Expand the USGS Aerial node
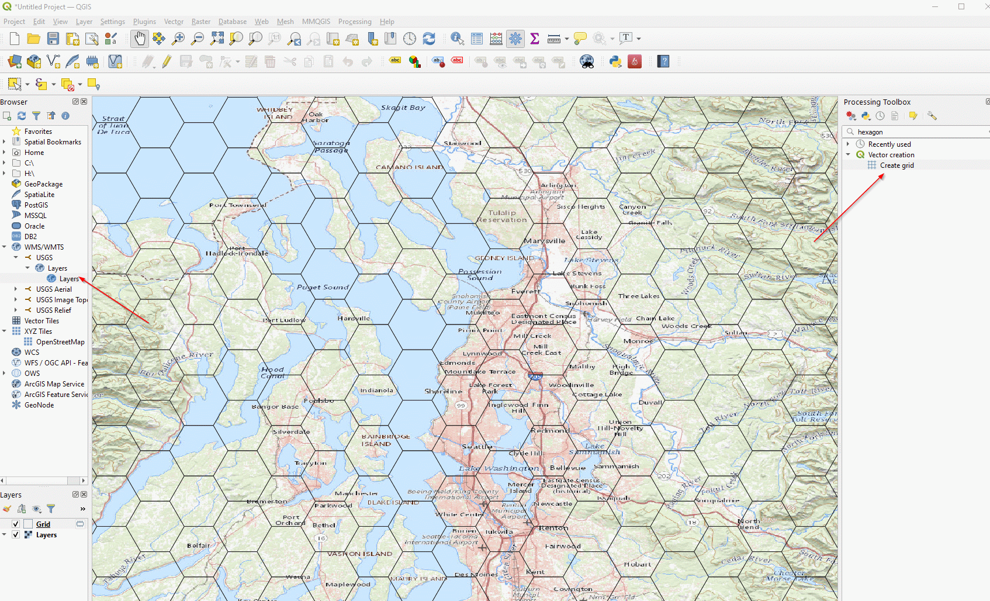Image resolution: width=990 pixels, height=601 pixels. [16, 289]
